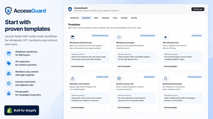213x119 pixels.
Task: Go to the Plans tab
Action: 115,18
